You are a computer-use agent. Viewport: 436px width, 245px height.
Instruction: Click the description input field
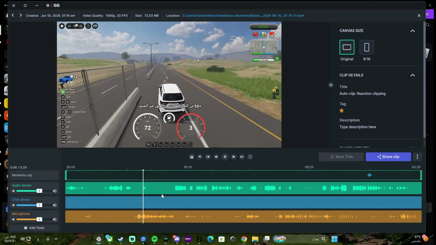tap(358, 127)
